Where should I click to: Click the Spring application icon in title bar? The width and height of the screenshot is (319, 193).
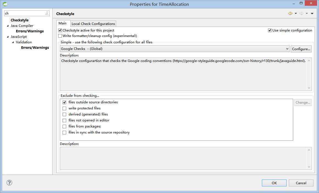[x=5, y=4]
